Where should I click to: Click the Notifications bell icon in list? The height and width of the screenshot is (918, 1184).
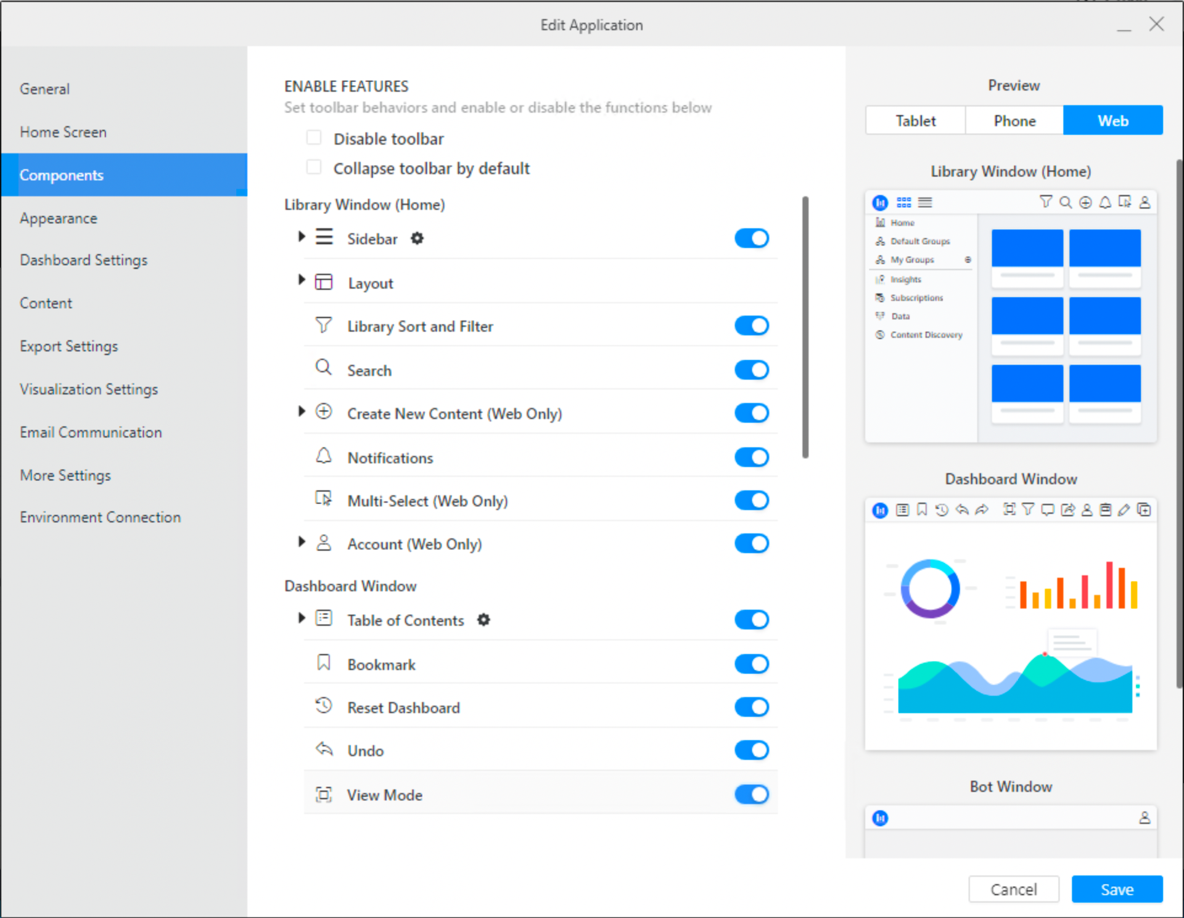point(324,456)
